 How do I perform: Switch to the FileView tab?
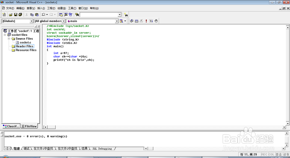29,126
